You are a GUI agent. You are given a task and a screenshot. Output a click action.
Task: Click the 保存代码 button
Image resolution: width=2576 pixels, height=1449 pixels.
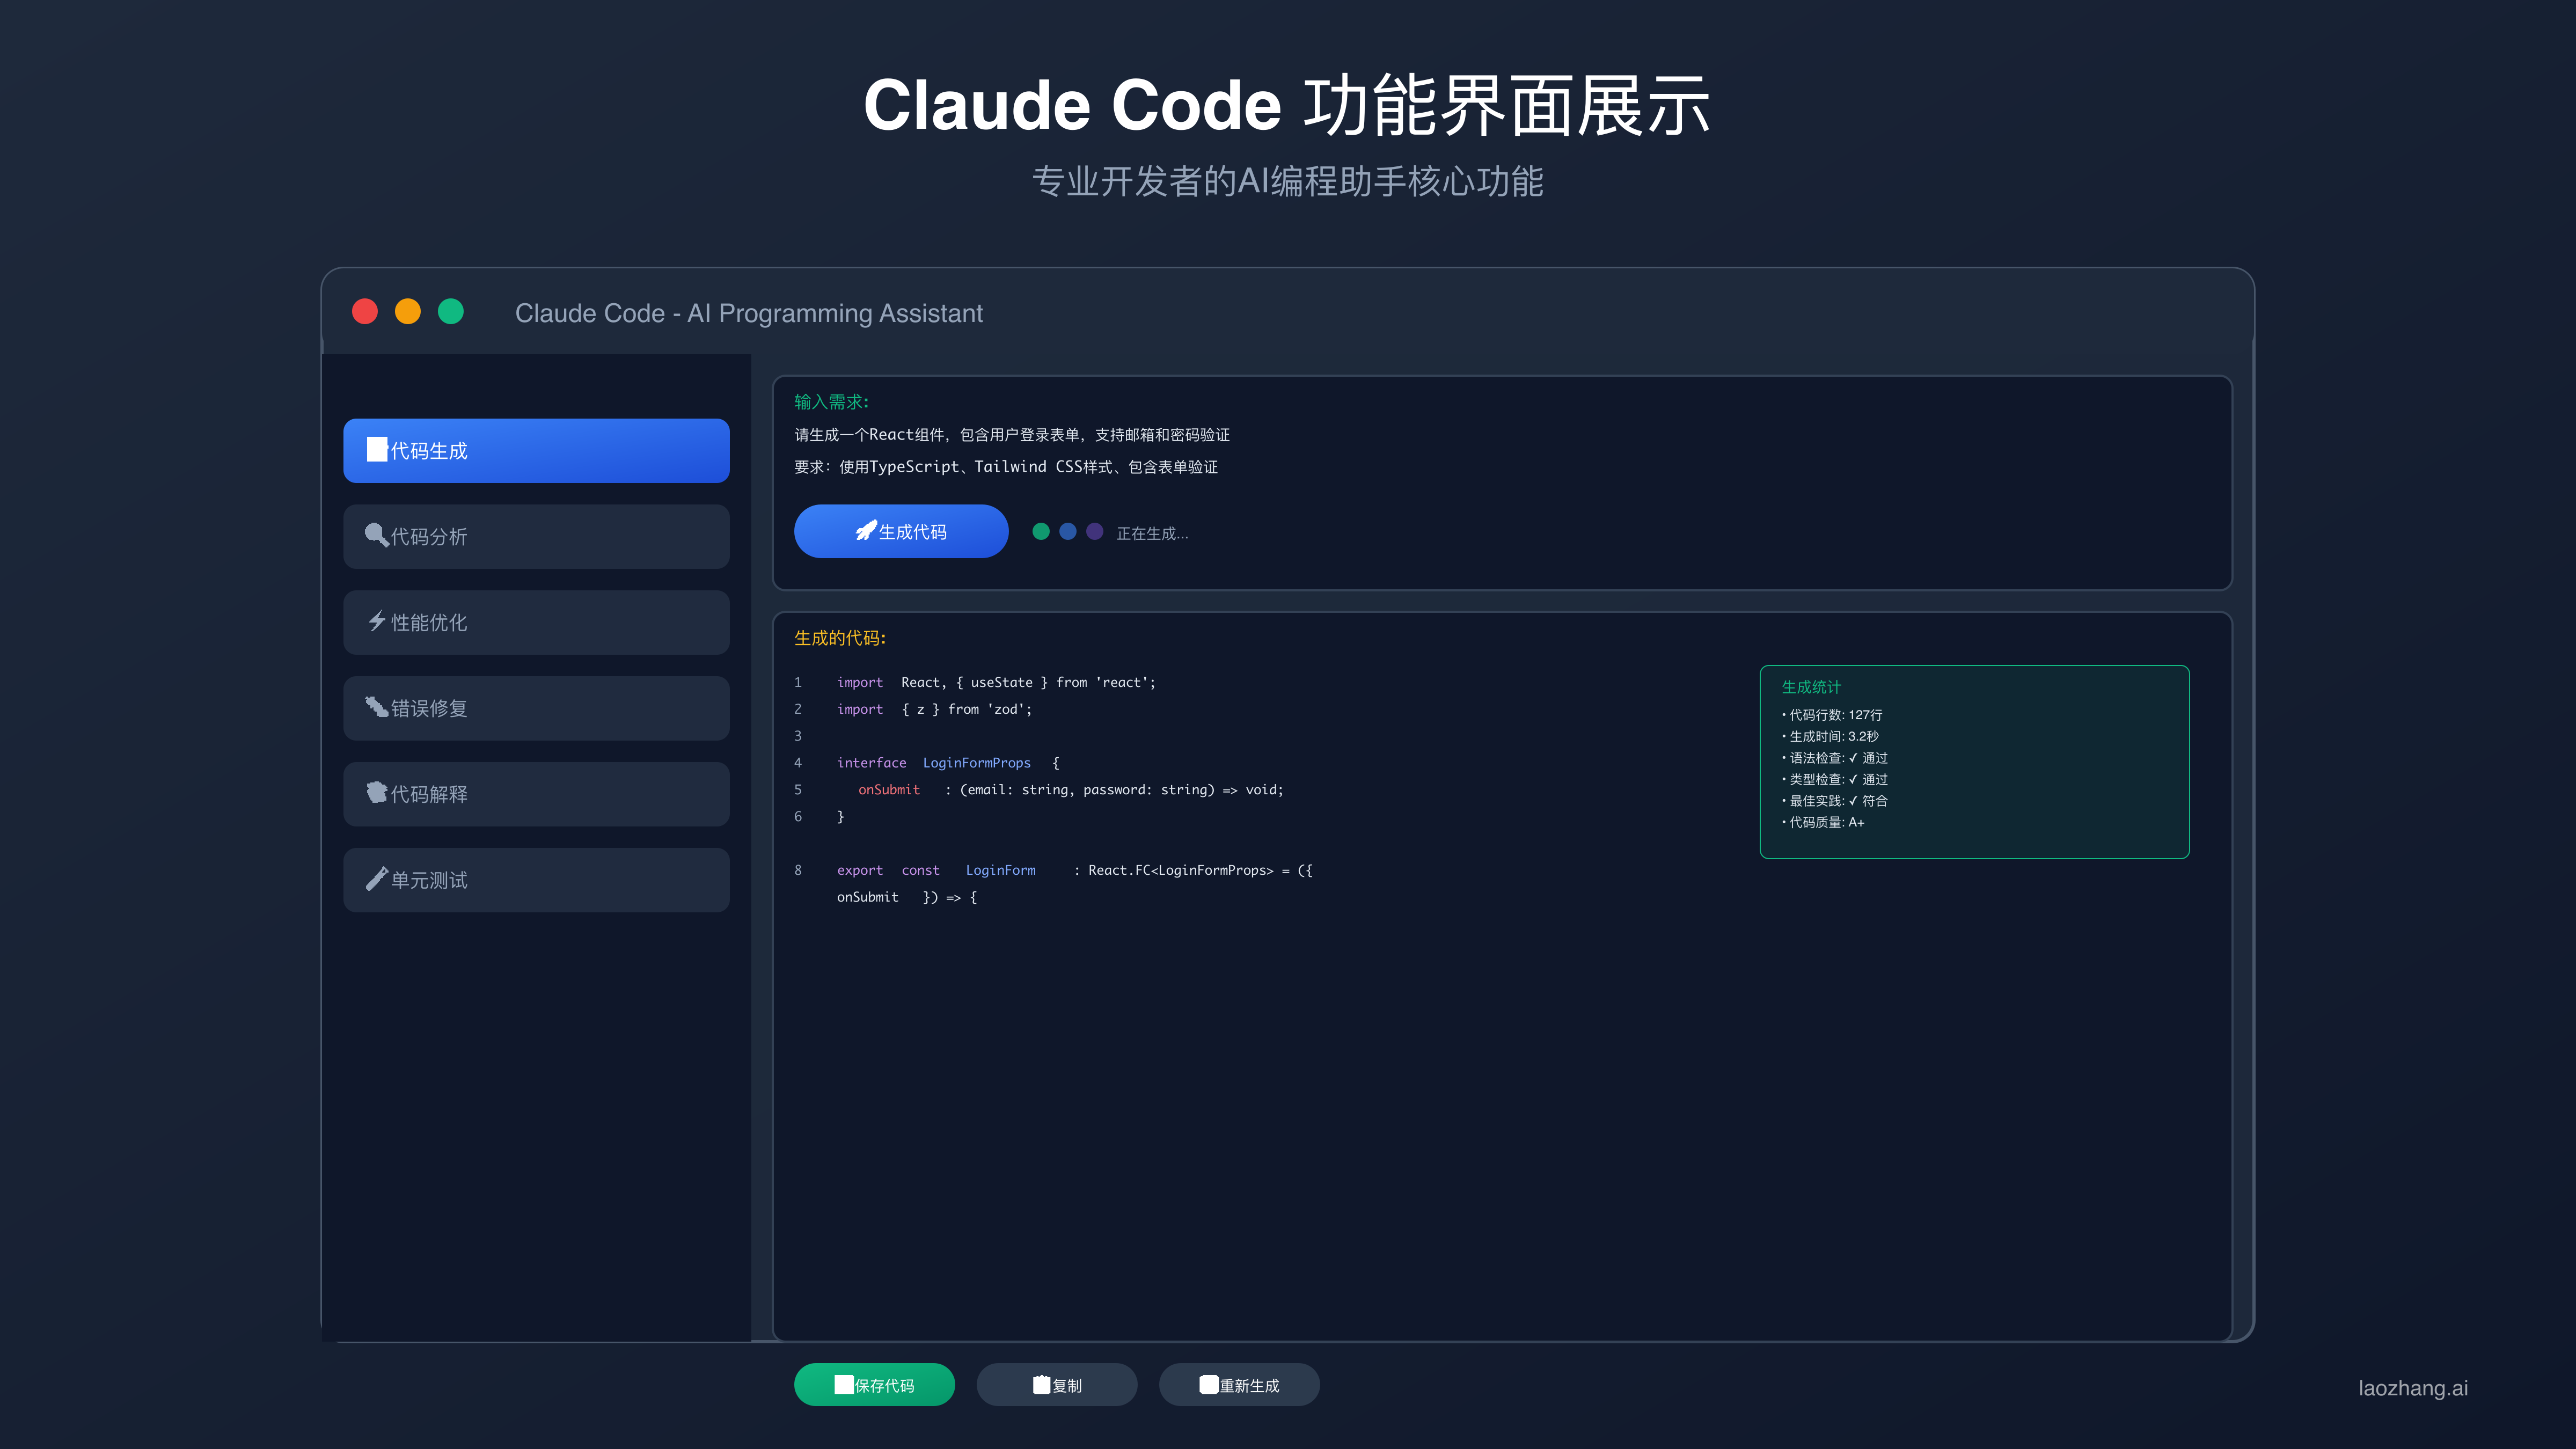coord(874,1385)
